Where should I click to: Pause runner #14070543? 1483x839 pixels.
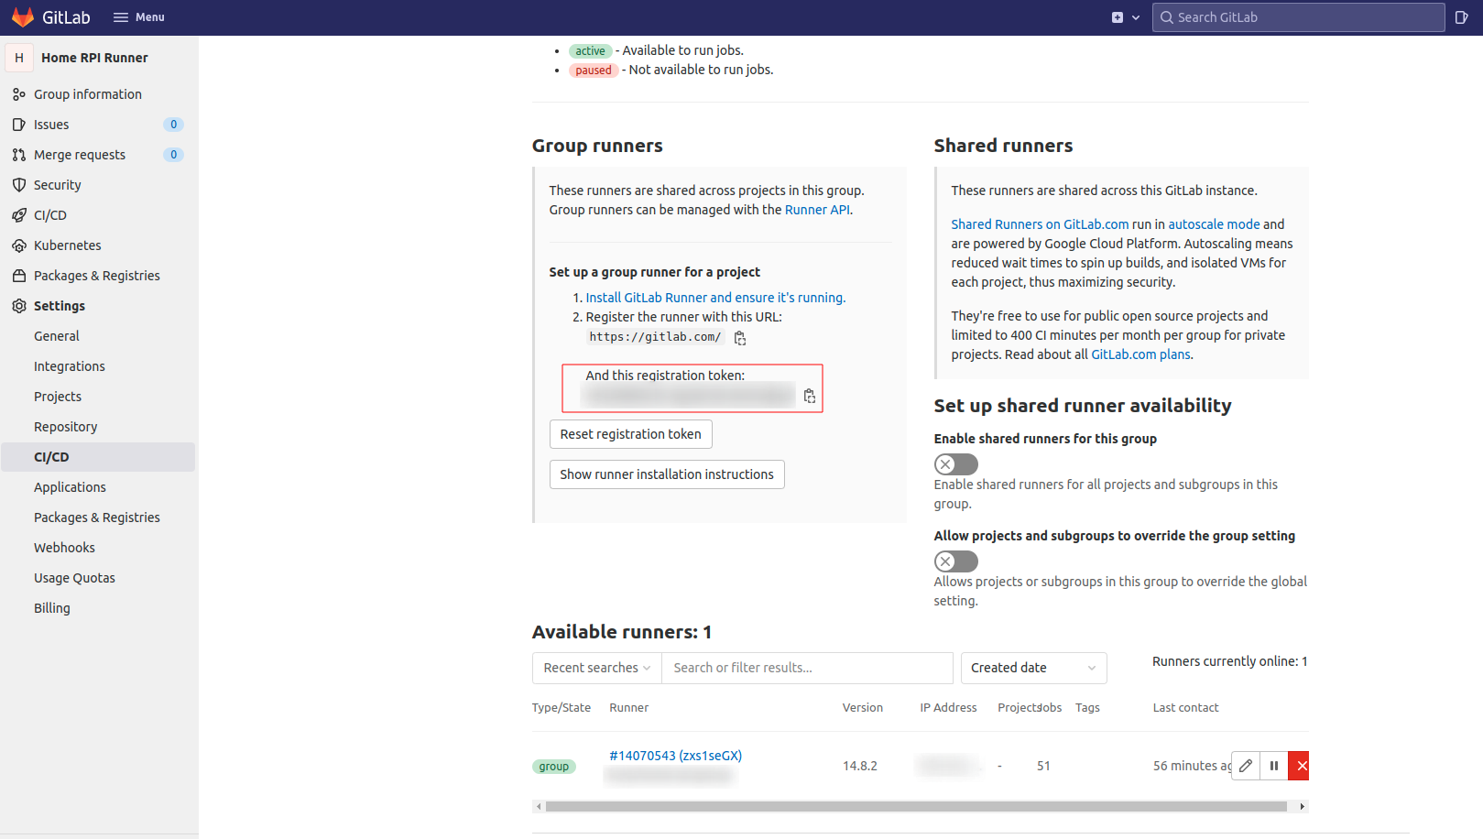(x=1274, y=766)
